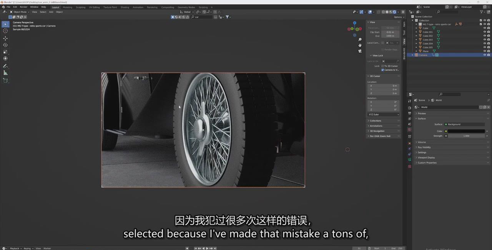Click the 3D Cursor tool
This screenshot has width=492, height=250.
point(5,31)
